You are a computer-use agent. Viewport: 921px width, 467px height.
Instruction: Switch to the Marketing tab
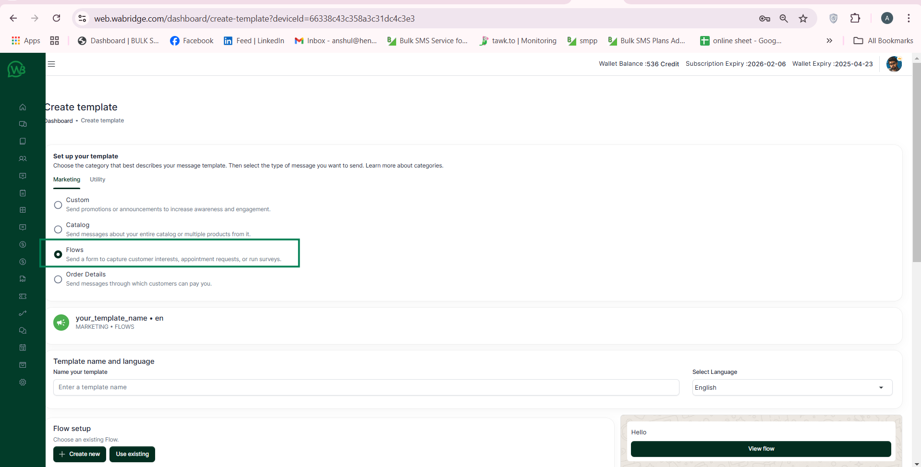click(67, 180)
